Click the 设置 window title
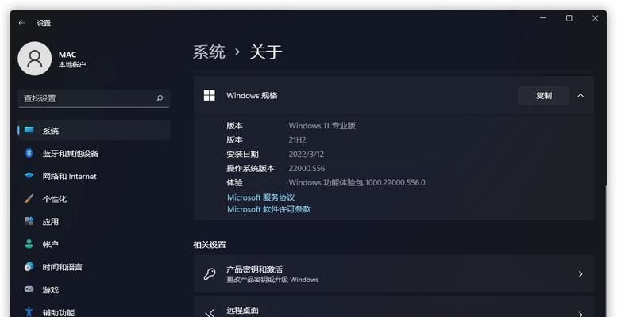 pyautogui.click(x=44, y=23)
